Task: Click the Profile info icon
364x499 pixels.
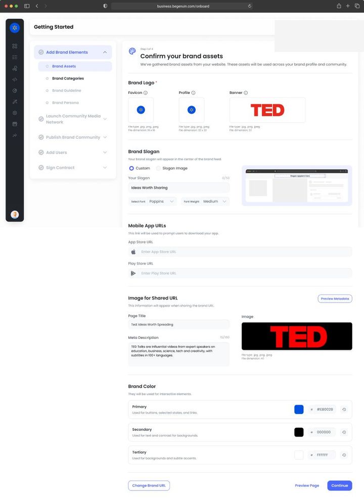Action: click(x=193, y=93)
